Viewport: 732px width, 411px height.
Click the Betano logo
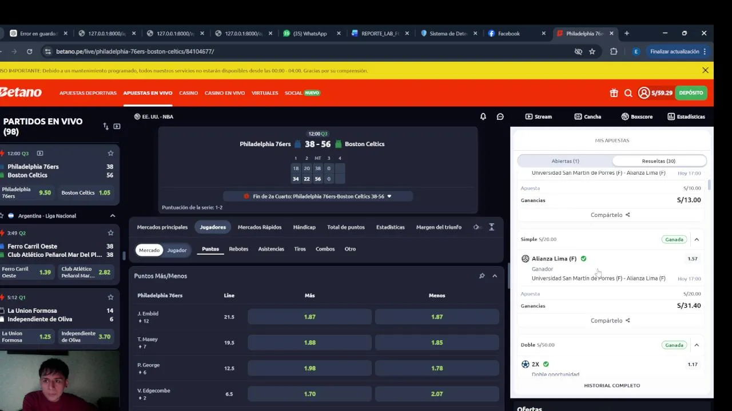[21, 92]
